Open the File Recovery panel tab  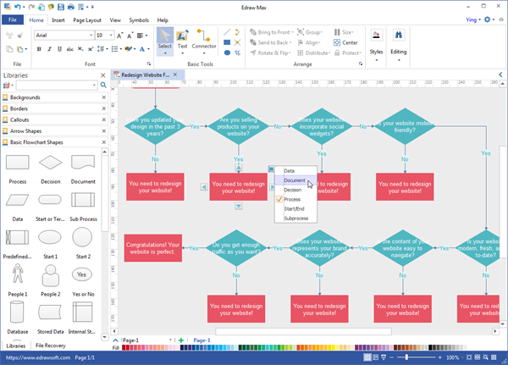(50, 346)
